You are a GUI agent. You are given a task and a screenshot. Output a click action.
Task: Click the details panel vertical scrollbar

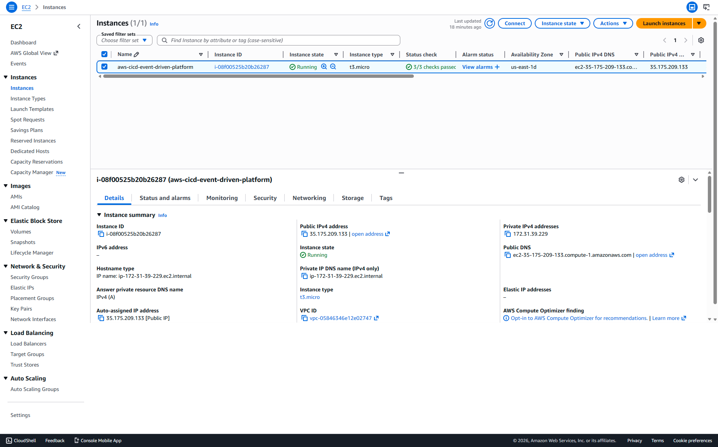pyautogui.click(x=709, y=194)
